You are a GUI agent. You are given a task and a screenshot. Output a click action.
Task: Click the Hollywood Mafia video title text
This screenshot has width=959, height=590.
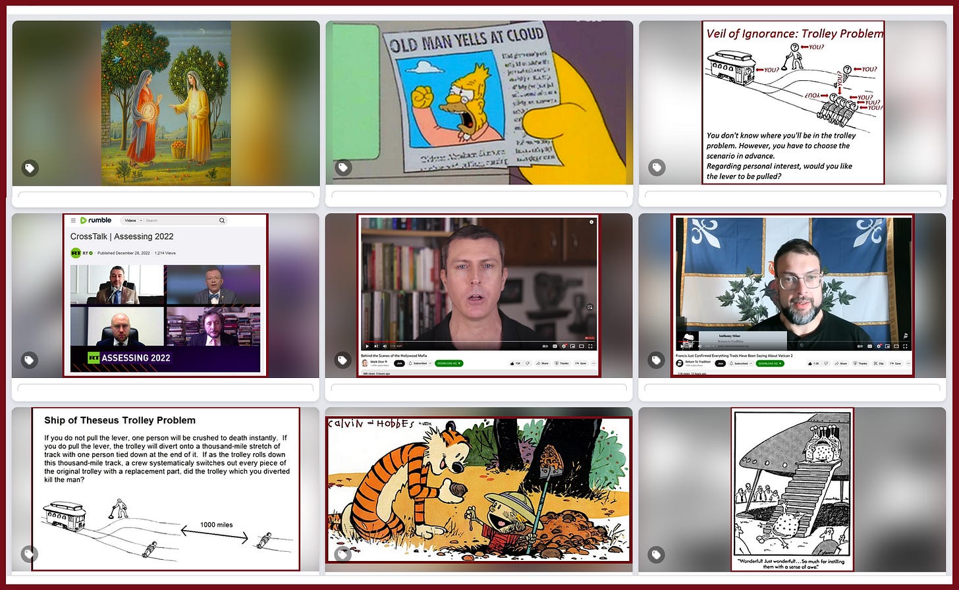394,356
